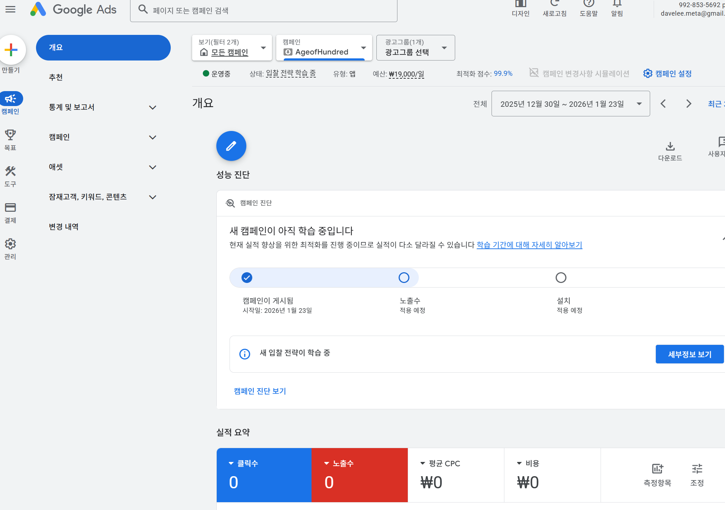This screenshot has height=510, width=725.
Task: Open 변경 내역 in the navigation menu
Action: [x=64, y=227]
